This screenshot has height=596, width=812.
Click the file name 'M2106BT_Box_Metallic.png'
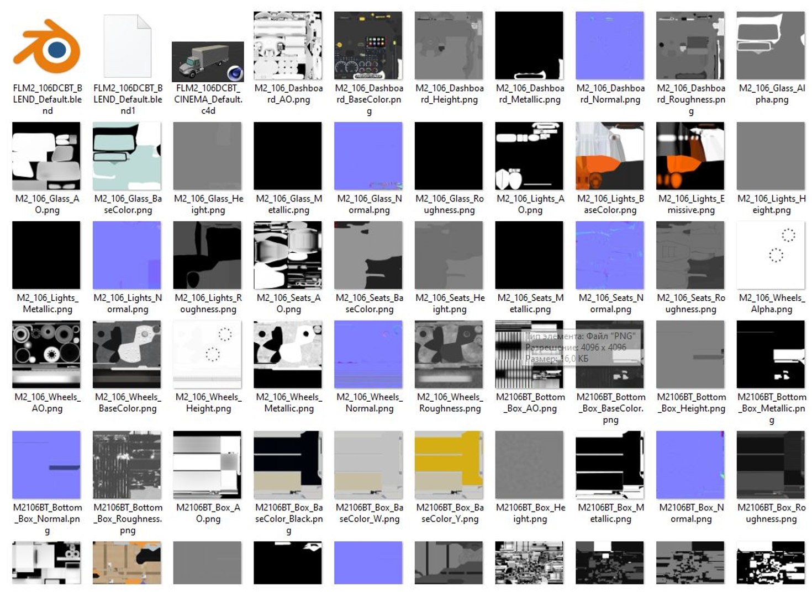point(610,513)
